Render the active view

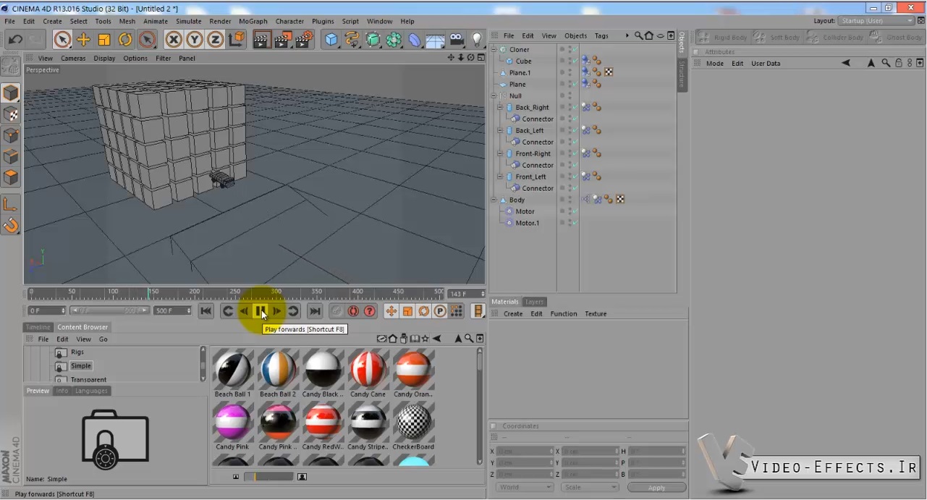261,40
